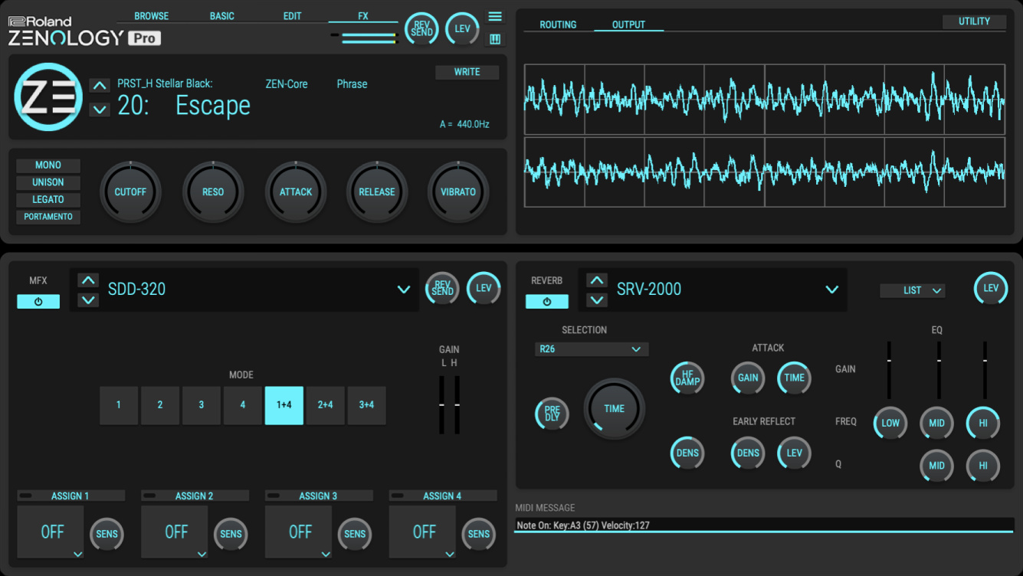1023x576 pixels.
Task: Click the CUTOFF knob
Action: point(130,192)
